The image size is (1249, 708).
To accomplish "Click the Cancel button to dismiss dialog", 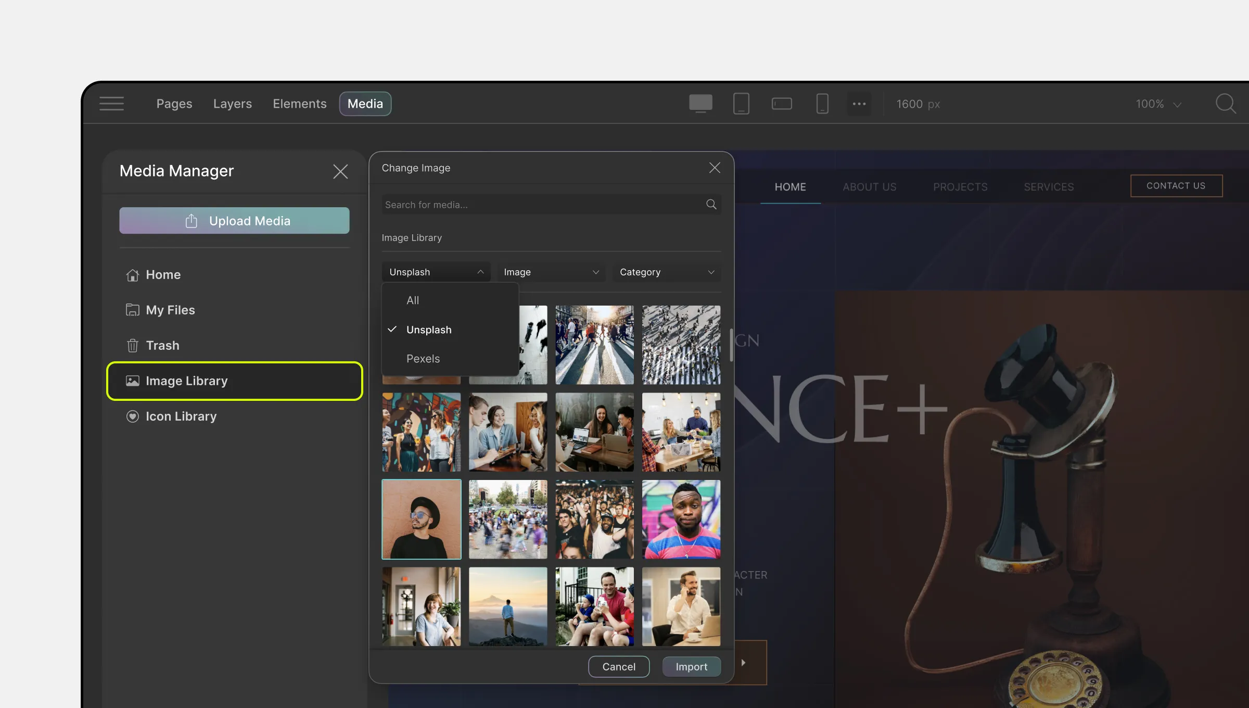I will tap(618, 666).
